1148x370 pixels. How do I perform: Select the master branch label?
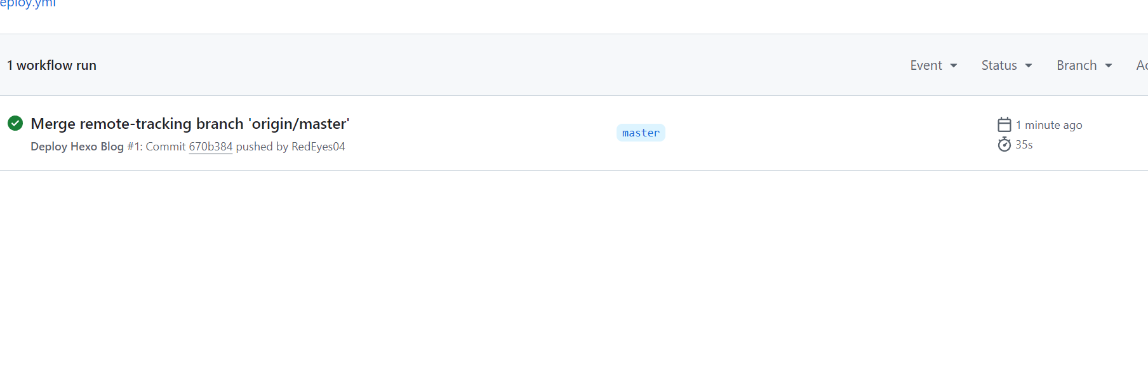[641, 133]
